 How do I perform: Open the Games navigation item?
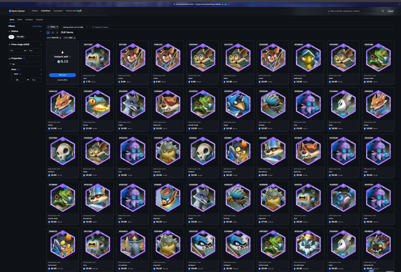pos(35,11)
